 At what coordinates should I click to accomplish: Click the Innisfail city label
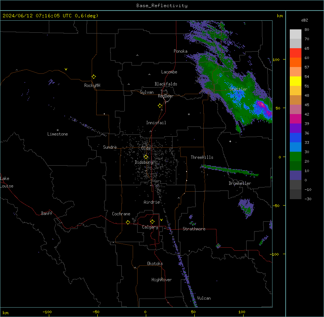point(156,123)
